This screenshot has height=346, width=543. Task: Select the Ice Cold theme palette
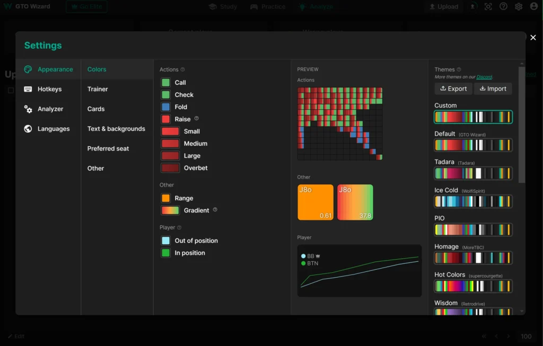tap(473, 201)
